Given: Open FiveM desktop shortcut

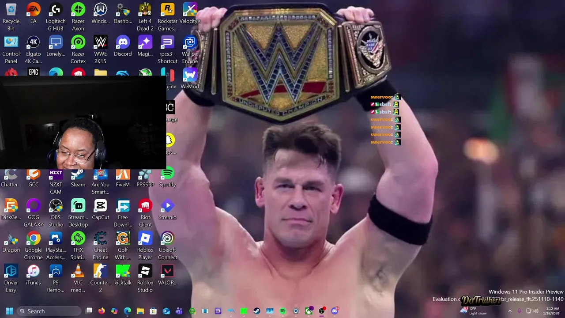Looking at the screenshot, I should click(123, 178).
